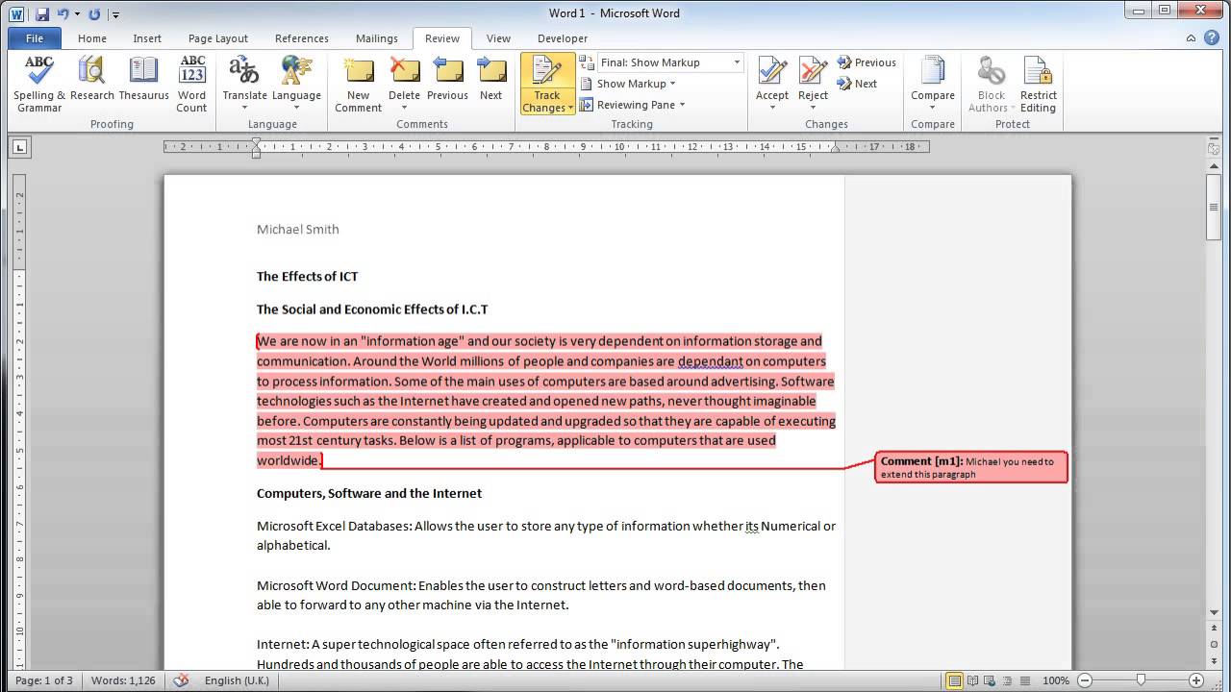Click the Undo icon in Quick Access
The width and height of the screenshot is (1231, 692).
63,13
